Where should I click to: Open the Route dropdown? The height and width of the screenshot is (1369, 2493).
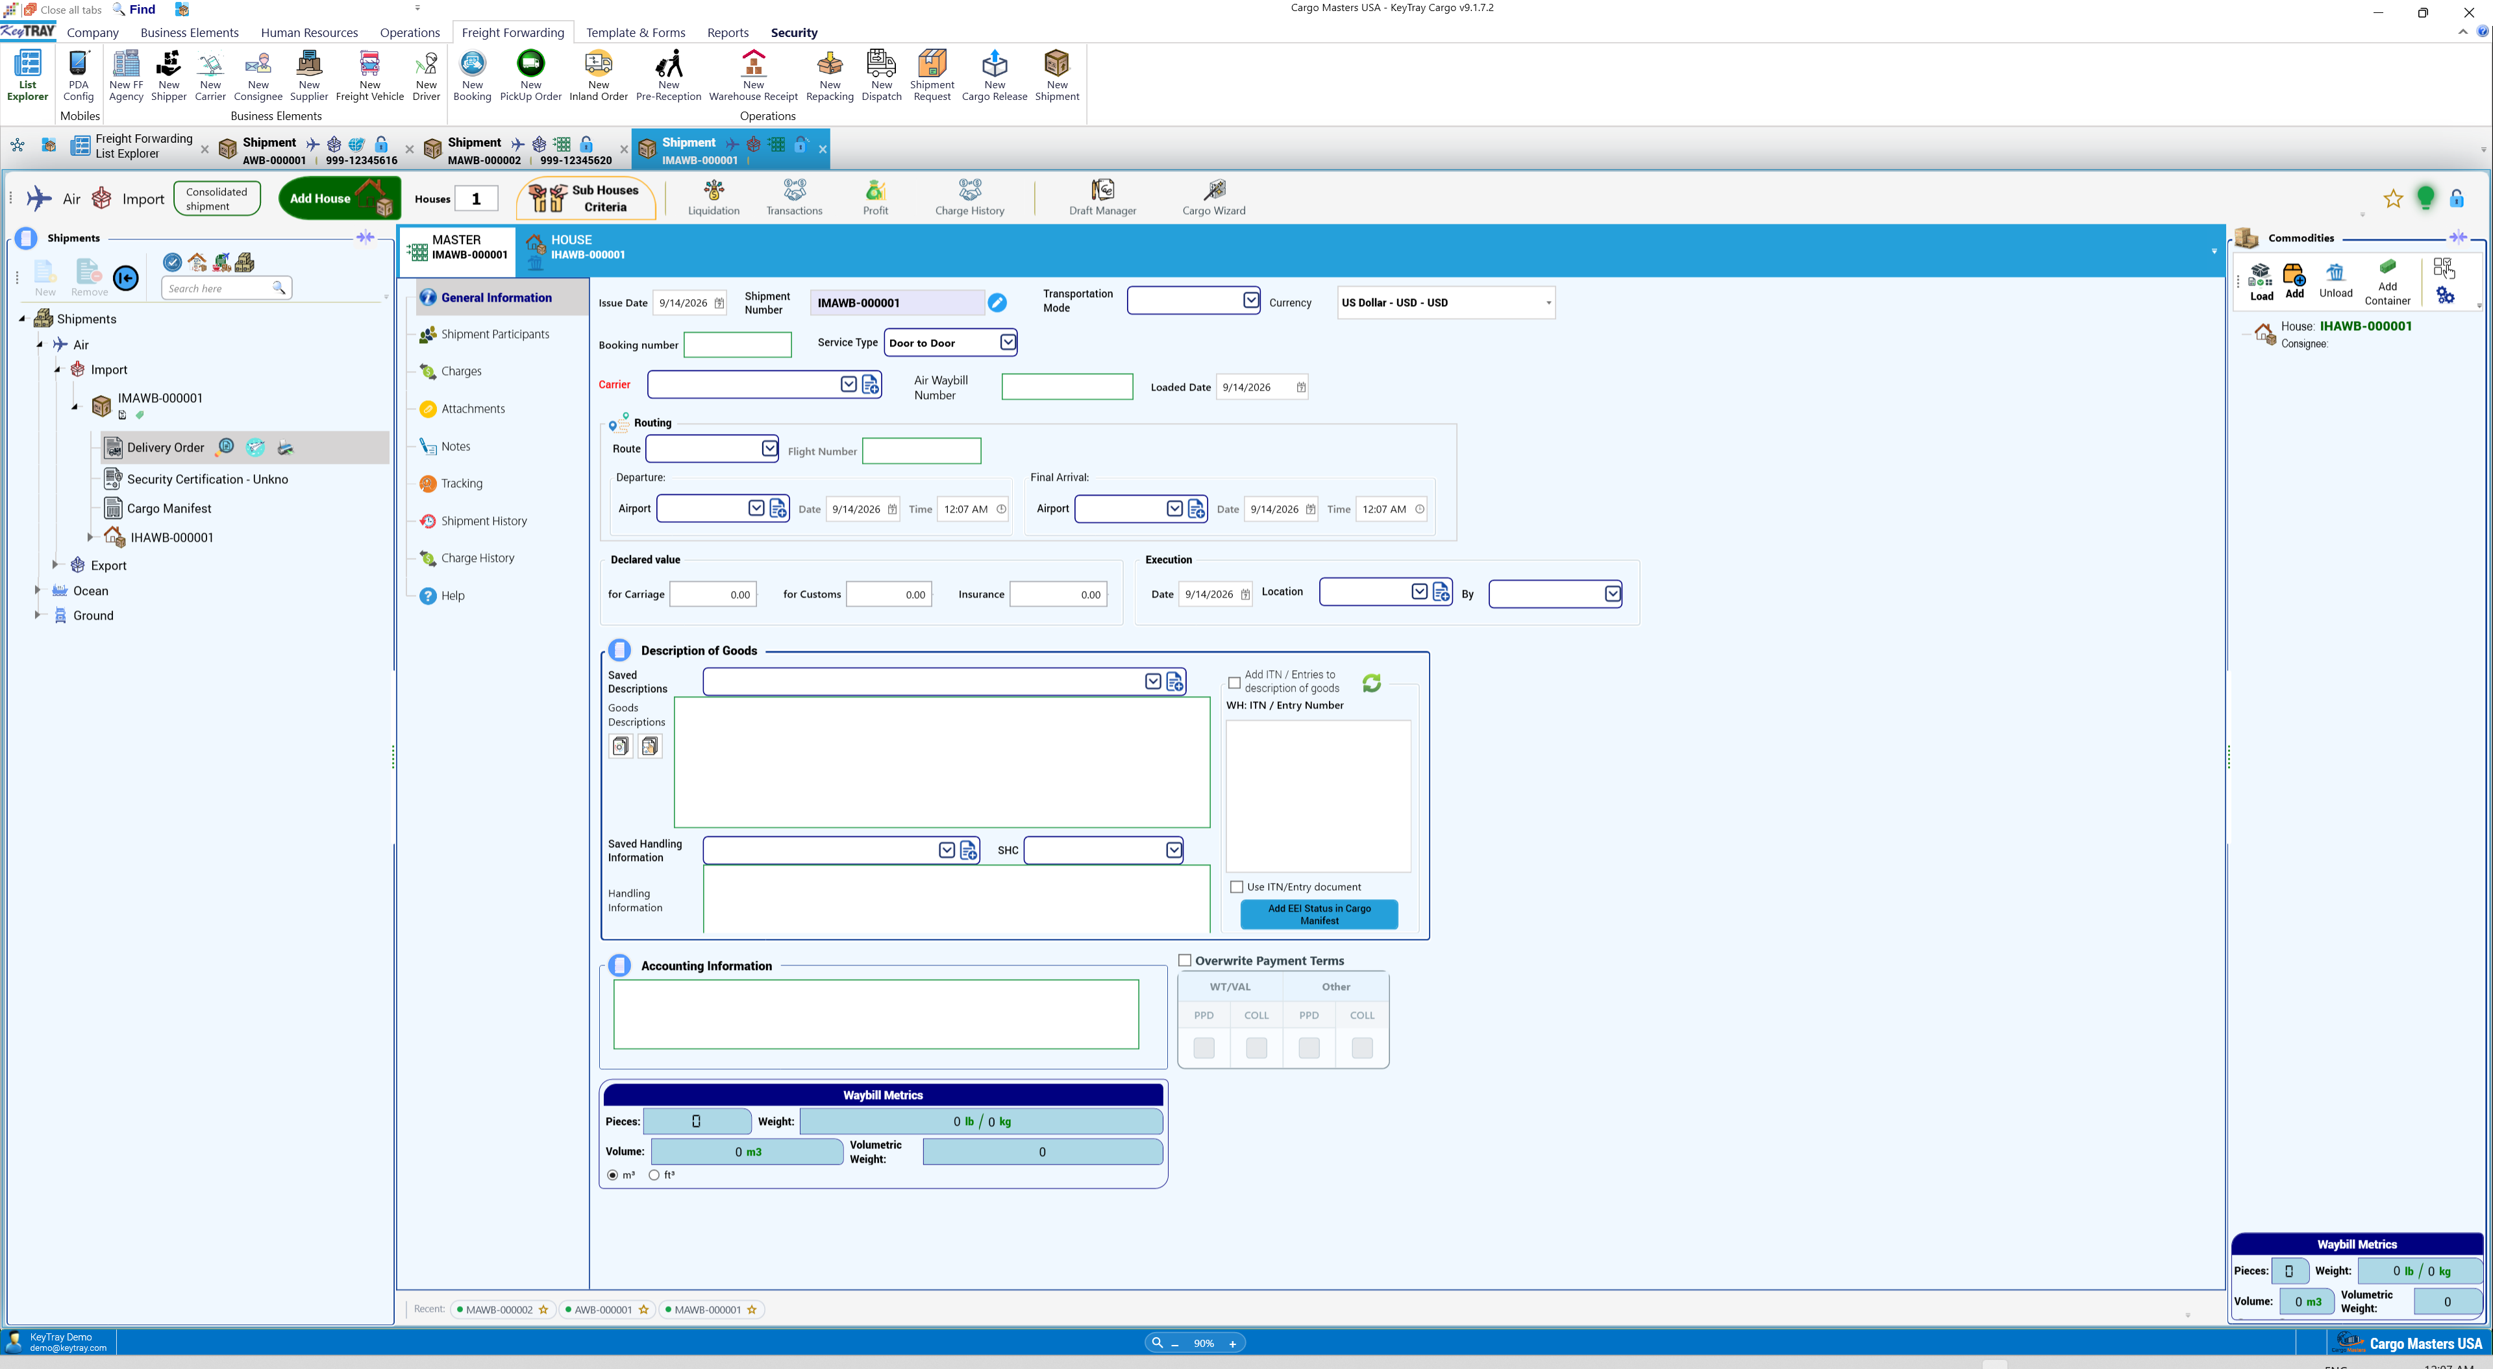pyautogui.click(x=769, y=448)
